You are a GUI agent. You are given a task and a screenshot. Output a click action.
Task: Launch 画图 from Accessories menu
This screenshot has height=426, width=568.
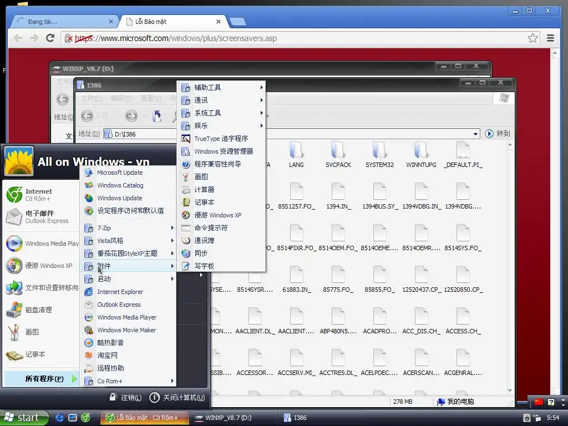[x=222, y=177]
